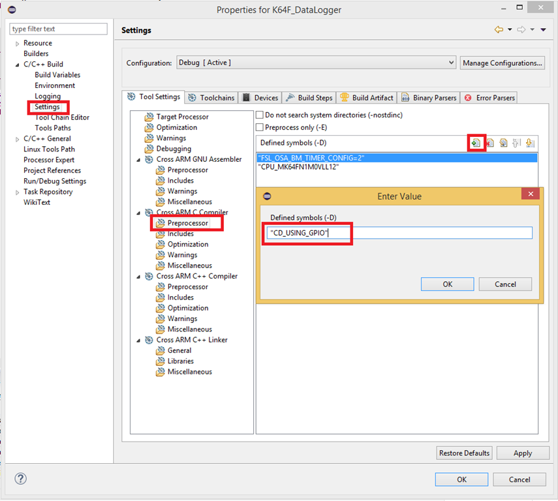The width and height of the screenshot is (558, 501).
Task: Click the Move symbol down icon
Action: tap(530, 143)
